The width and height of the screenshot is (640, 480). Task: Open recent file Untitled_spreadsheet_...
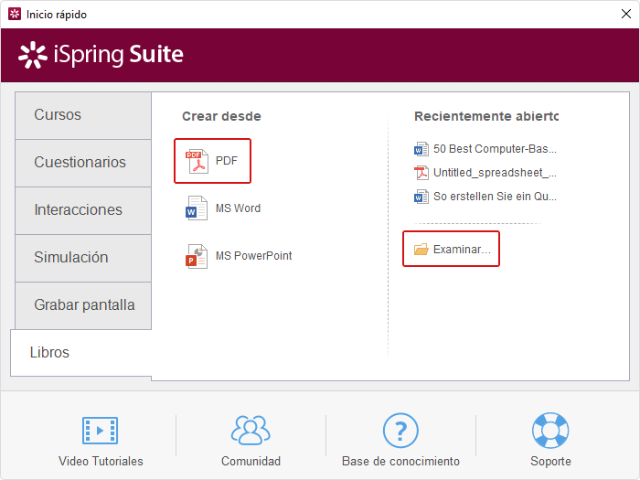point(495,173)
